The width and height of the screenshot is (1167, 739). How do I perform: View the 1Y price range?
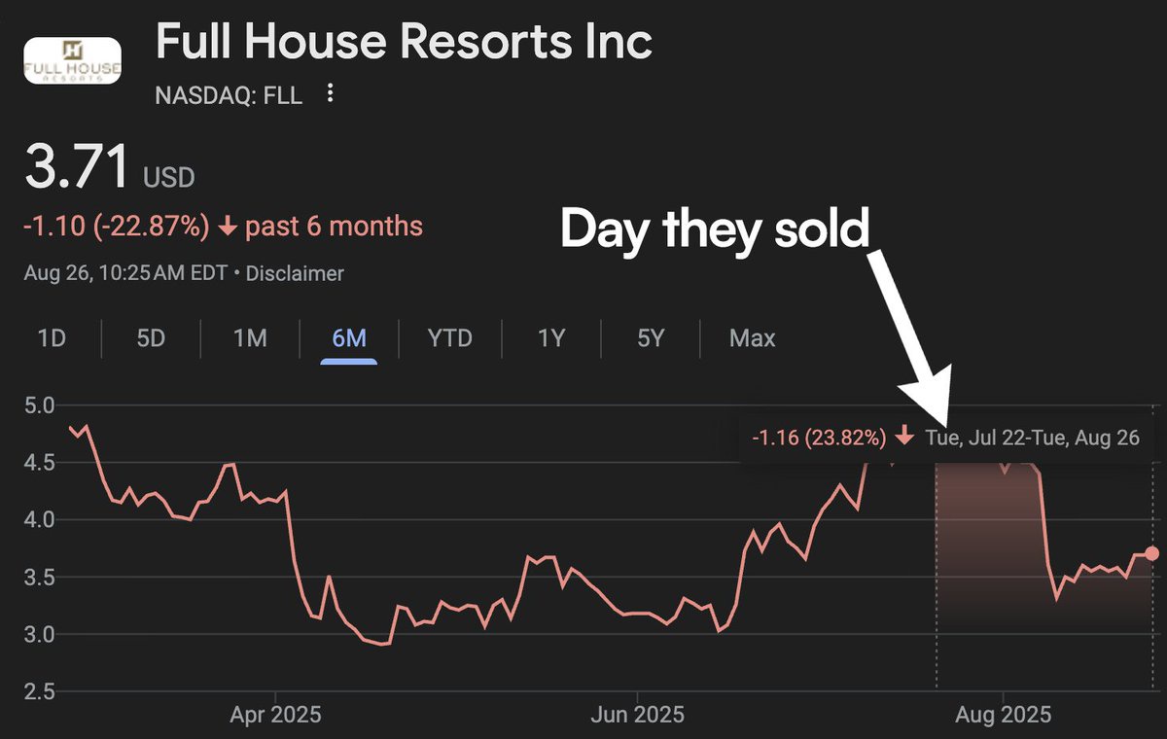551,338
